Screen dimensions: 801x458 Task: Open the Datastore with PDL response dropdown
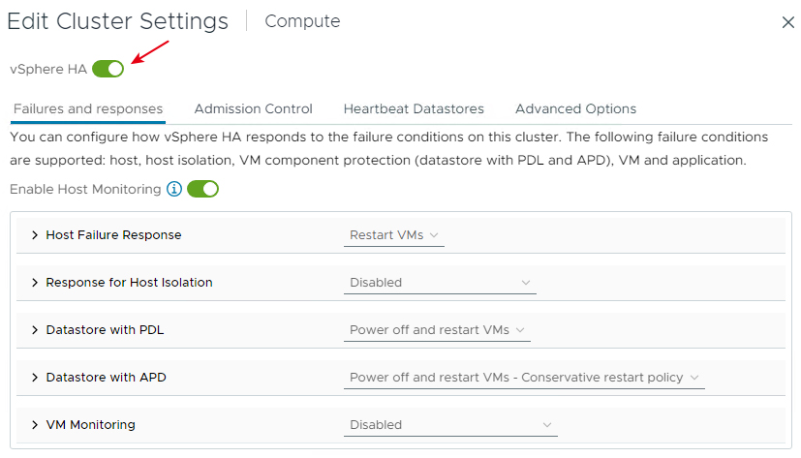click(x=437, y=330)
